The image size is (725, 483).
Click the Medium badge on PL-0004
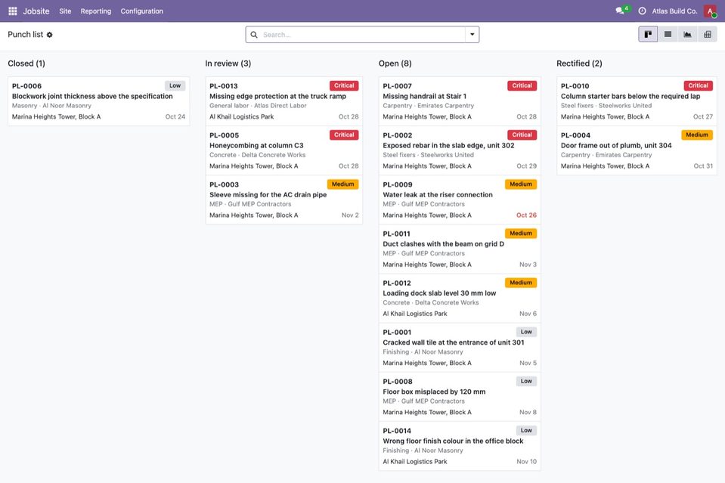[697, 135]
